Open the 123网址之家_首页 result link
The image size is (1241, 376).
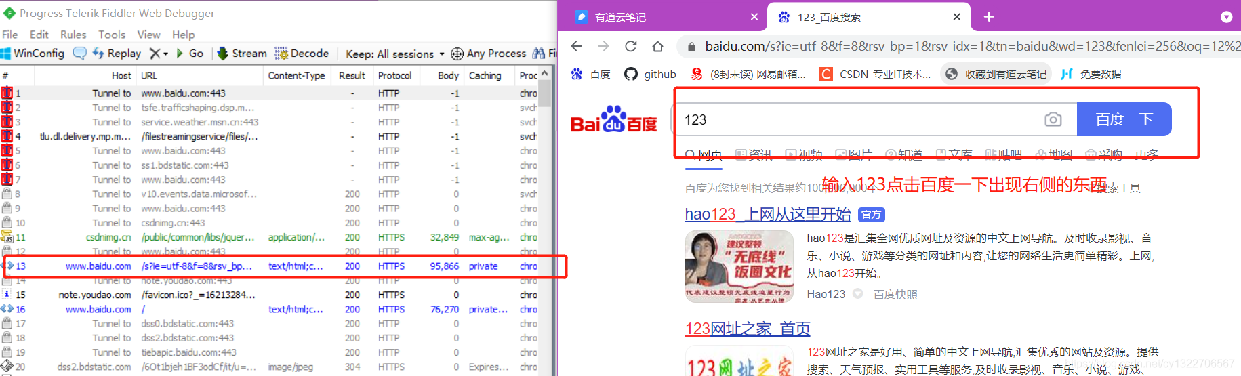[748, 329]
